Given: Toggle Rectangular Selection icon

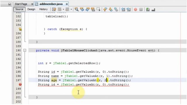Looking at the screenshot, I should click(98, 9).
